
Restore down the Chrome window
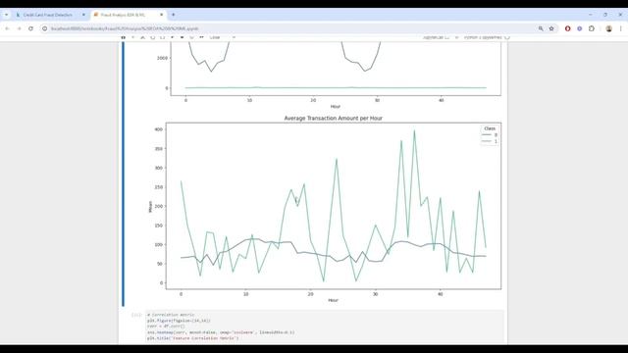[x=605, y=15]
